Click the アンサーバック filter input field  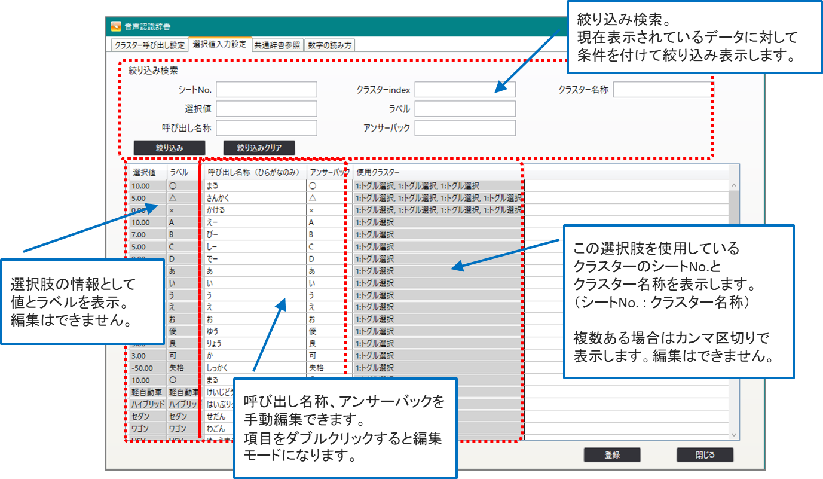[464, 128]
